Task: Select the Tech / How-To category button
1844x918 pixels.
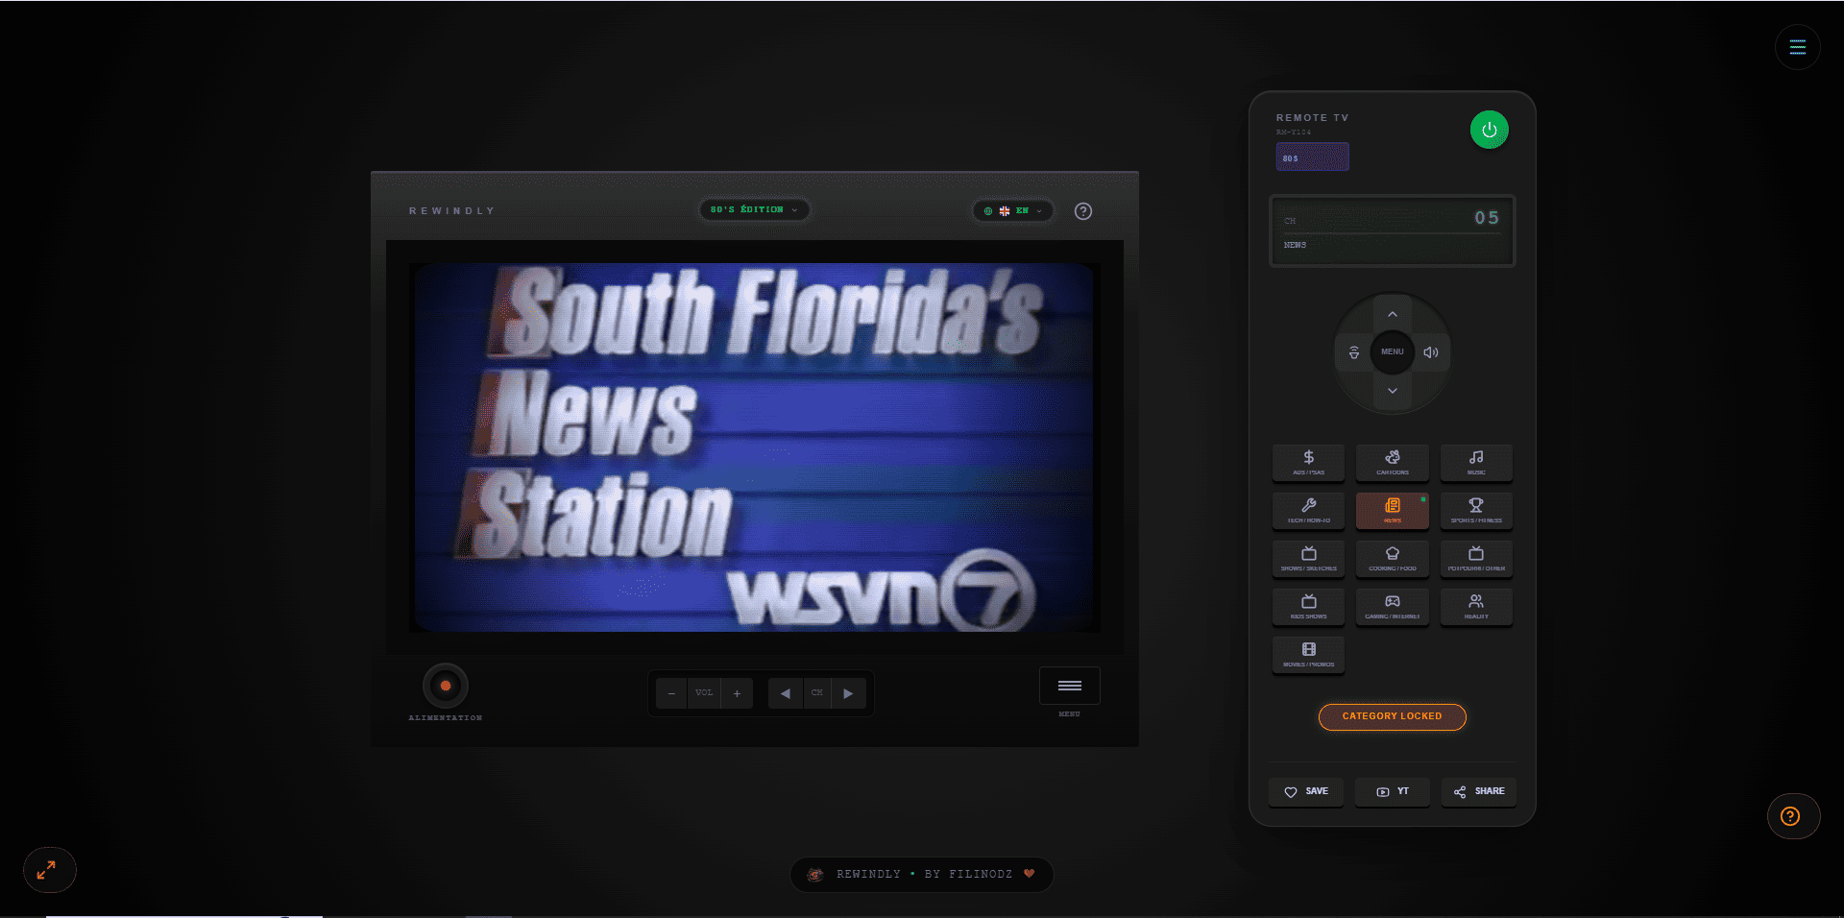Action: [x=1308, y=510]
